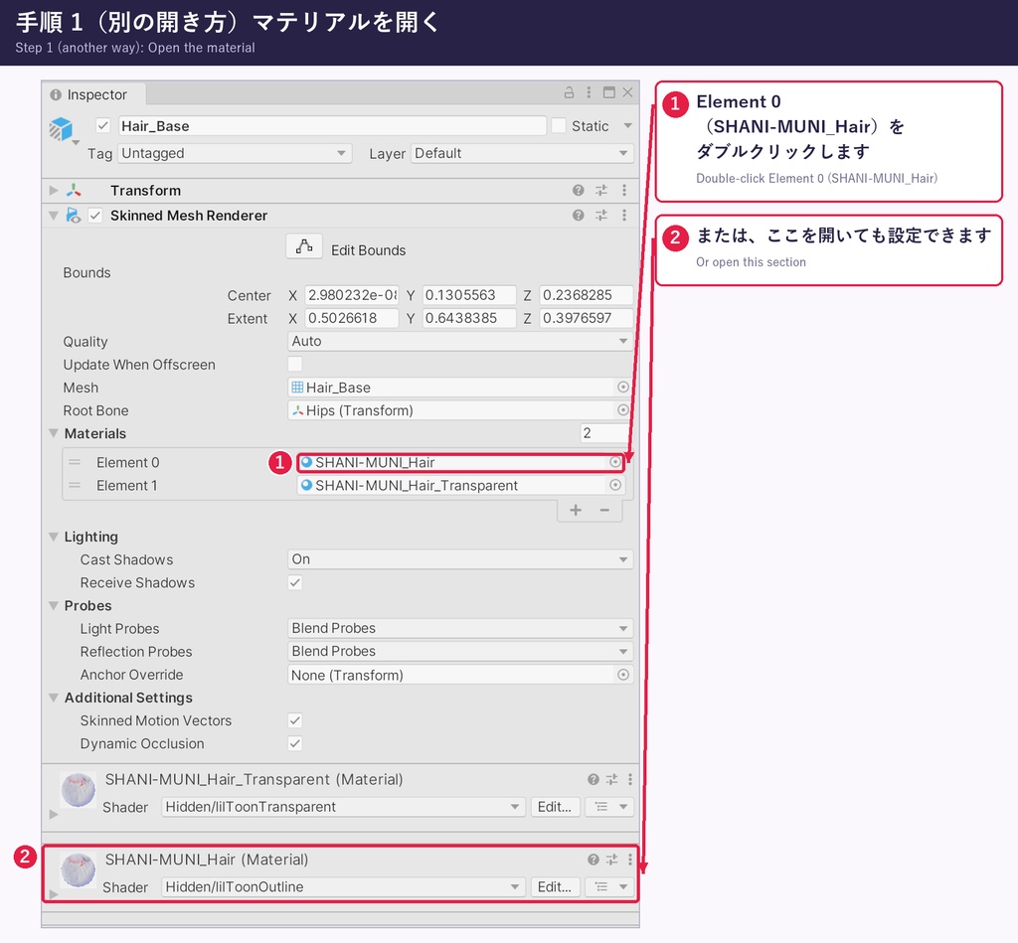The width and height of the screenshot is (1018, 943).
Task: Collapse the Skinned Mesh Renderer foldout
Action: pyautogui.click(x=54, y=216)
